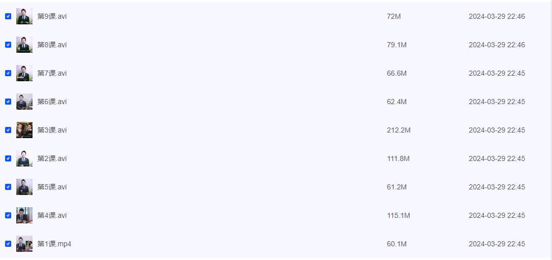The width and height of the screenshot is (552, 260).
Task: Deselect the 第6课.avi checkbox
Action: pyautogui.click(x=8, y=102)
